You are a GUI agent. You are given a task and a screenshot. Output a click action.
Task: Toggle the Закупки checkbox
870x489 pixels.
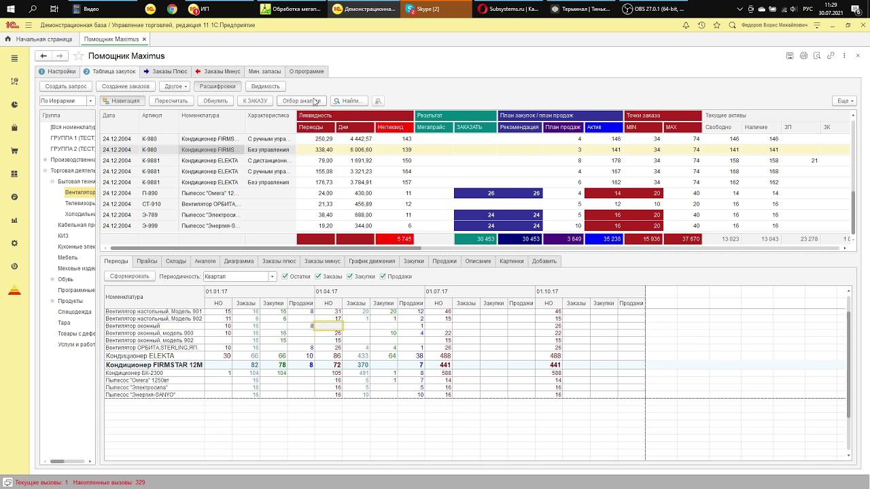click(x=349, y=276)
